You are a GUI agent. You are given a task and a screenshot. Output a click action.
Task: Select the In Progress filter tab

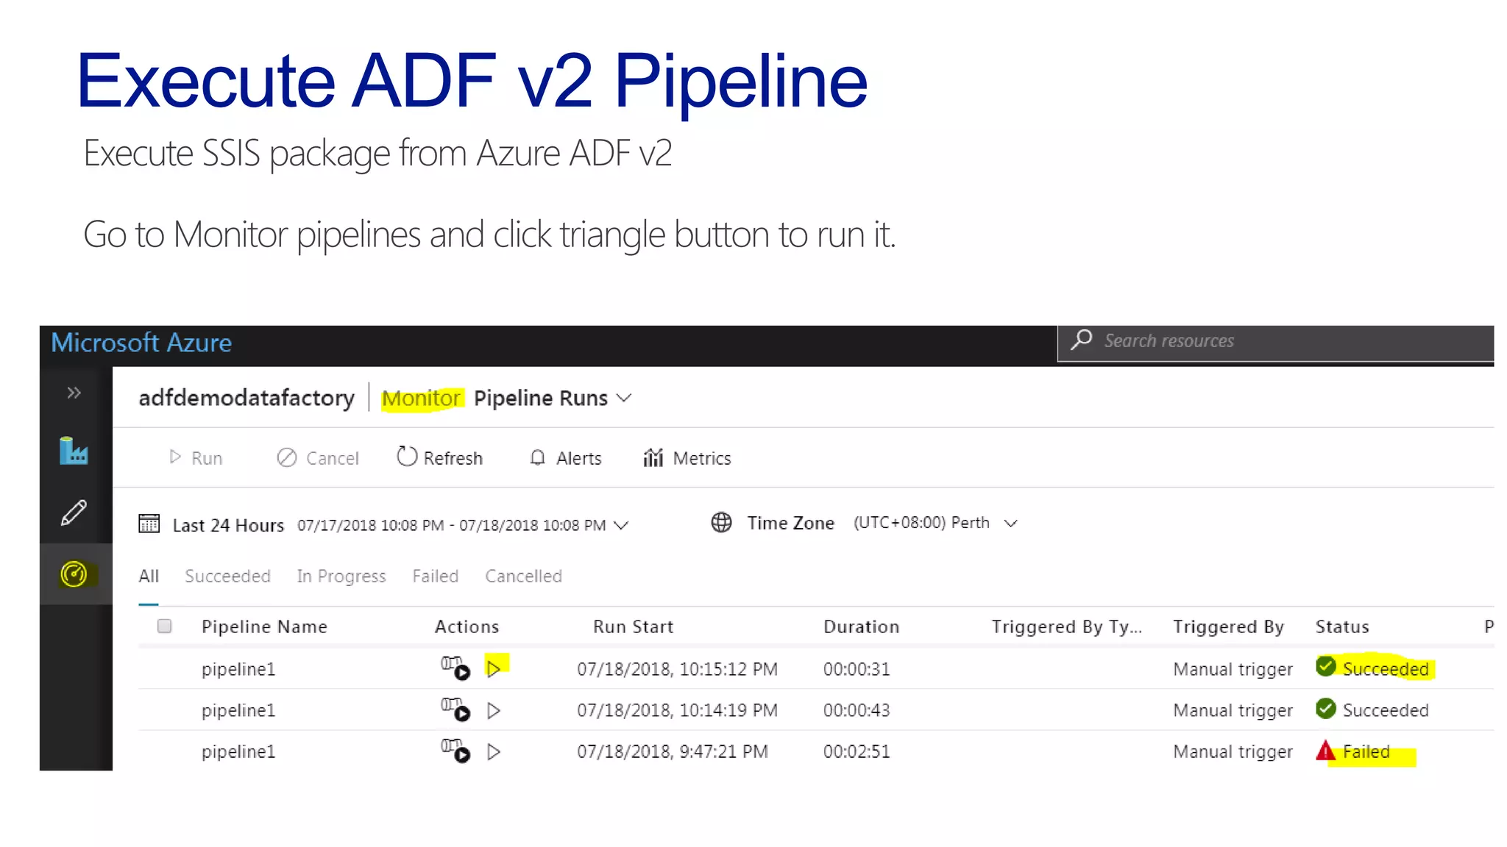341,576
